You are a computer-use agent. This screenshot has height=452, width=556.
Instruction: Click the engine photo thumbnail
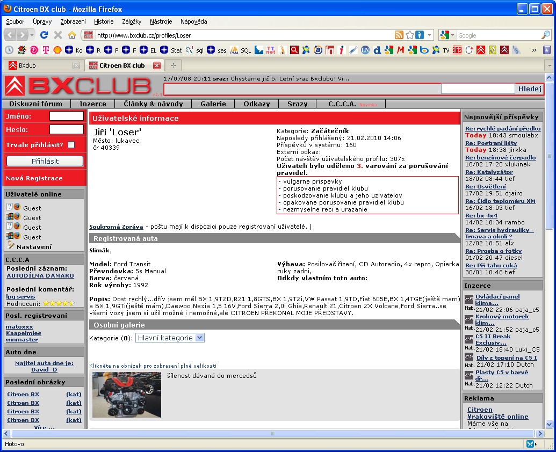pos(127,395)
